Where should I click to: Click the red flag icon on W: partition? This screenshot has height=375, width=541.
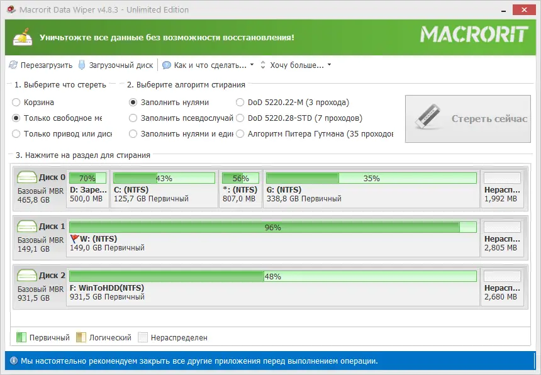pyautogui.click(x=74, y=238)
